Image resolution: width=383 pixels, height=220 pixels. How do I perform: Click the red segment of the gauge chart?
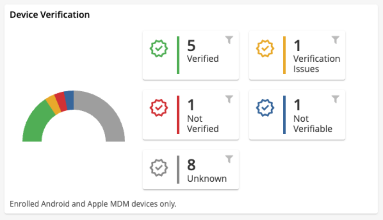pos(61,102)
